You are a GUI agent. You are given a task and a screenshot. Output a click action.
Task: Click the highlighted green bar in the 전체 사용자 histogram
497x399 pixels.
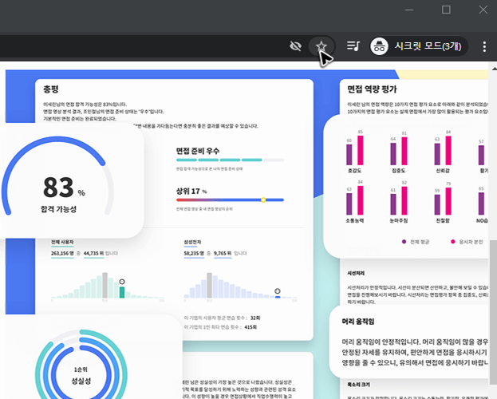coord(122,292)
